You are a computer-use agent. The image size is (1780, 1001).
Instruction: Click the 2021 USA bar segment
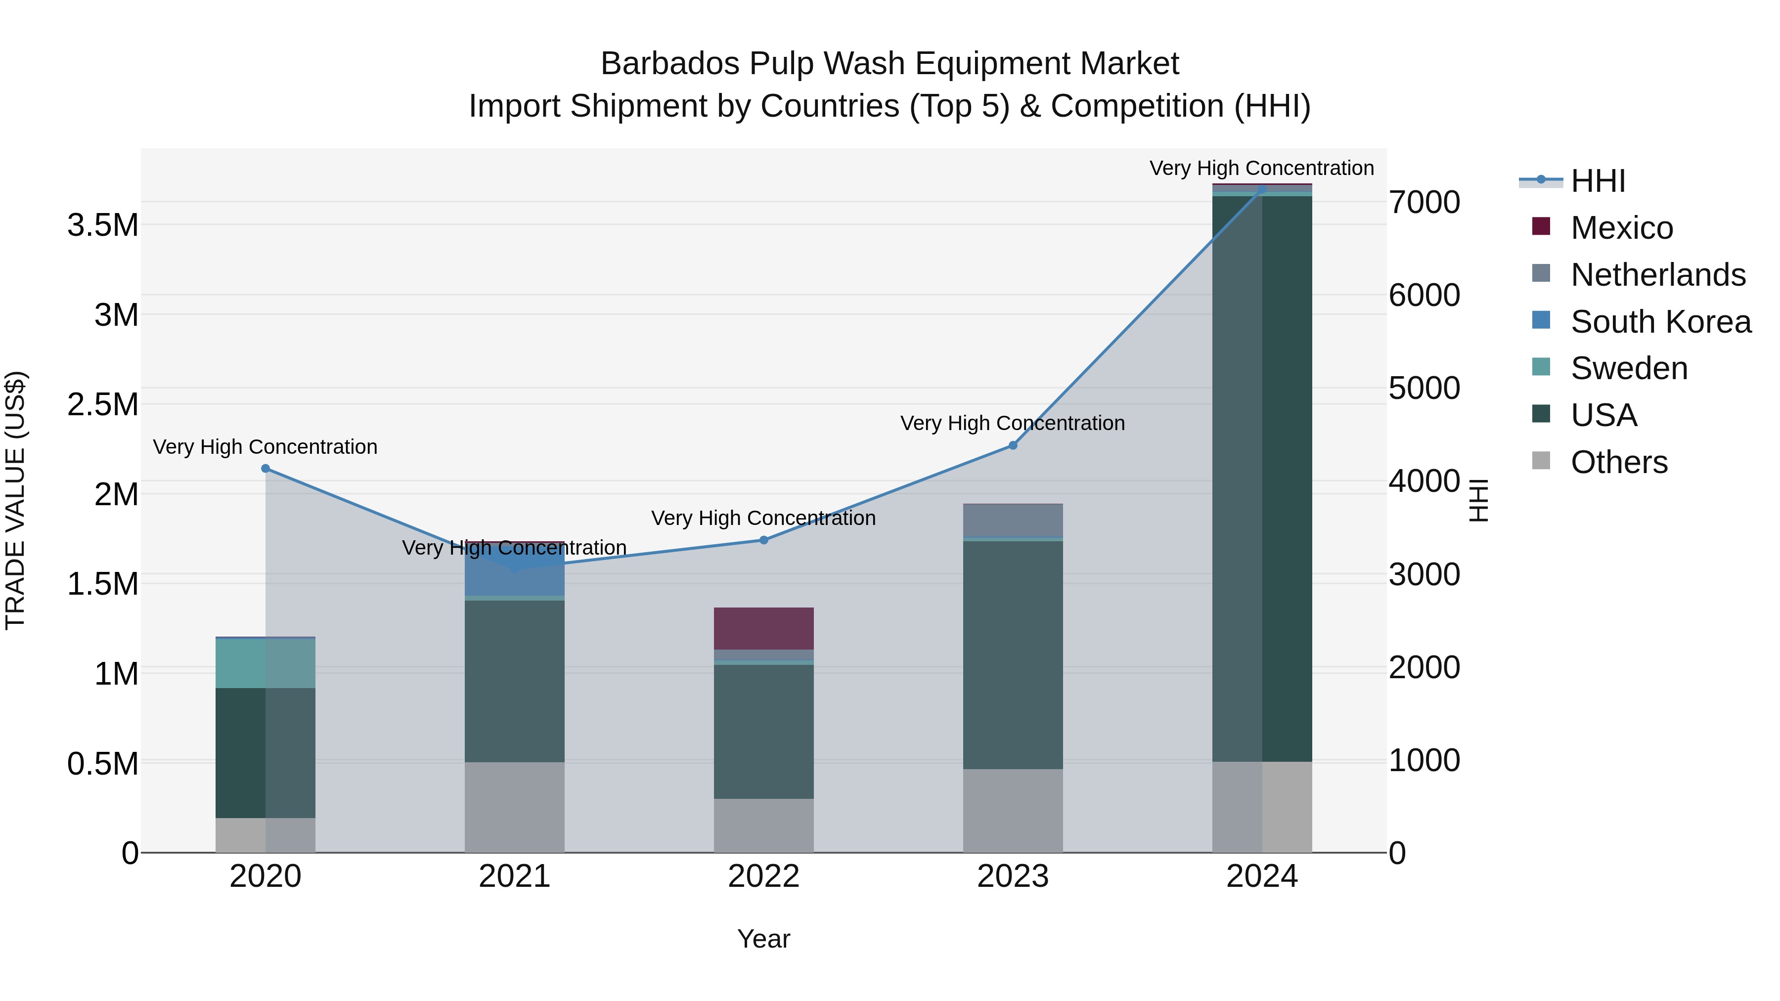pyautogui.click(x=514, y=681)
